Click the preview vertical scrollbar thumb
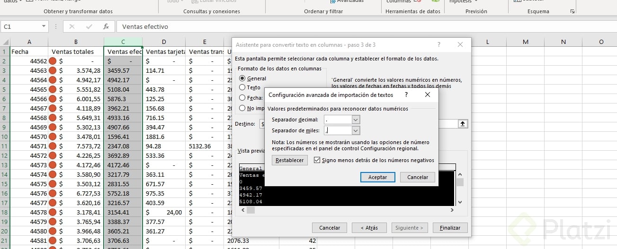 (x=460, y=182)
